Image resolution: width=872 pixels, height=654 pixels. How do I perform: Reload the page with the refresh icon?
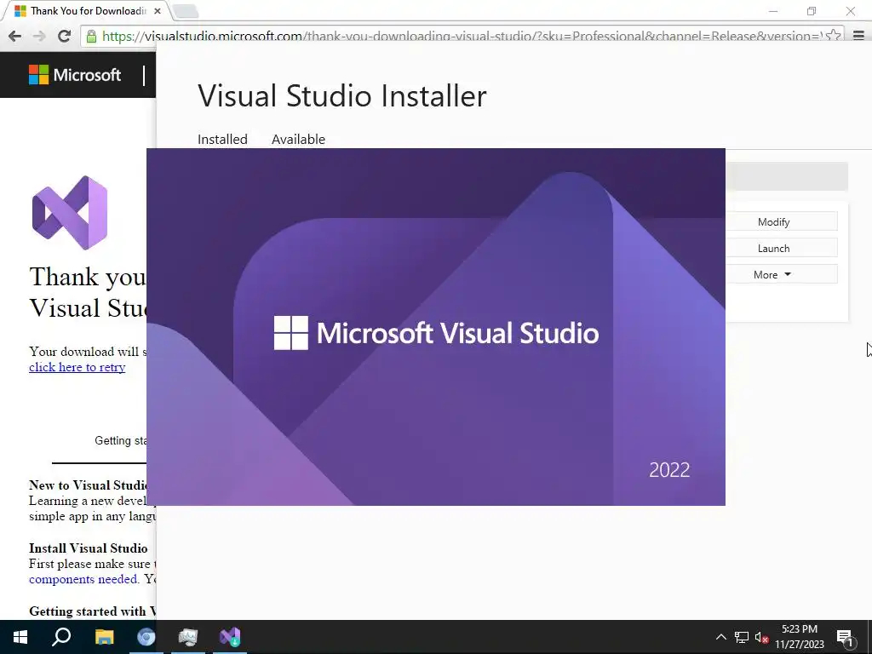pyautogui.click(x=64, y=36)
